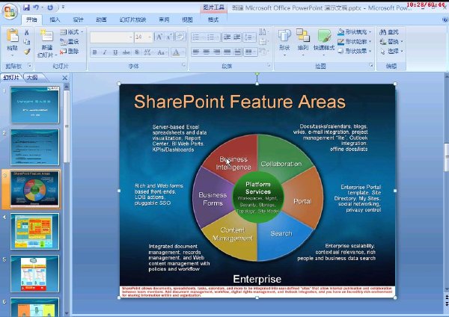Image resolution: width=449 pixels, height=317 pixels.
Task: Click the Align Text icon in paragraph group
Action: pos(263,42)
